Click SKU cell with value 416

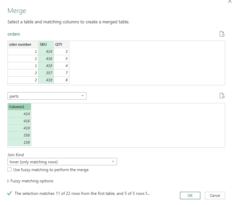coord(46,59)
